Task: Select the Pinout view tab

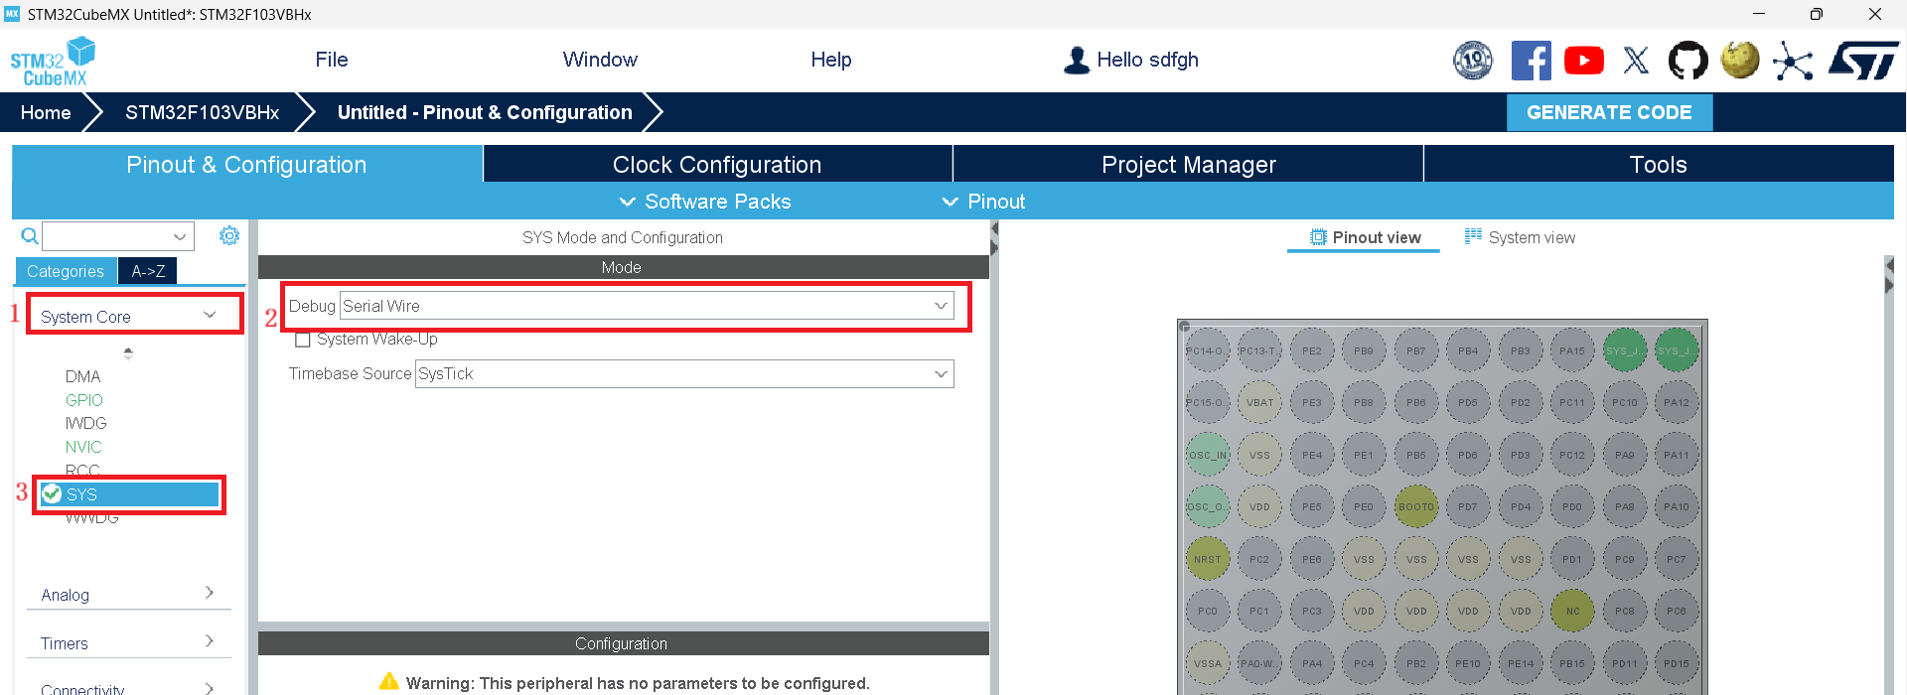Action: pos(1365,237)
